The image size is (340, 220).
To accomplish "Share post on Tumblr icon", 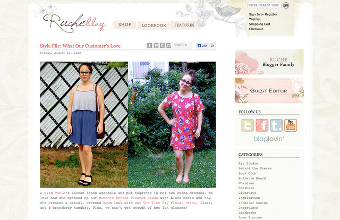I will (162, 45).
